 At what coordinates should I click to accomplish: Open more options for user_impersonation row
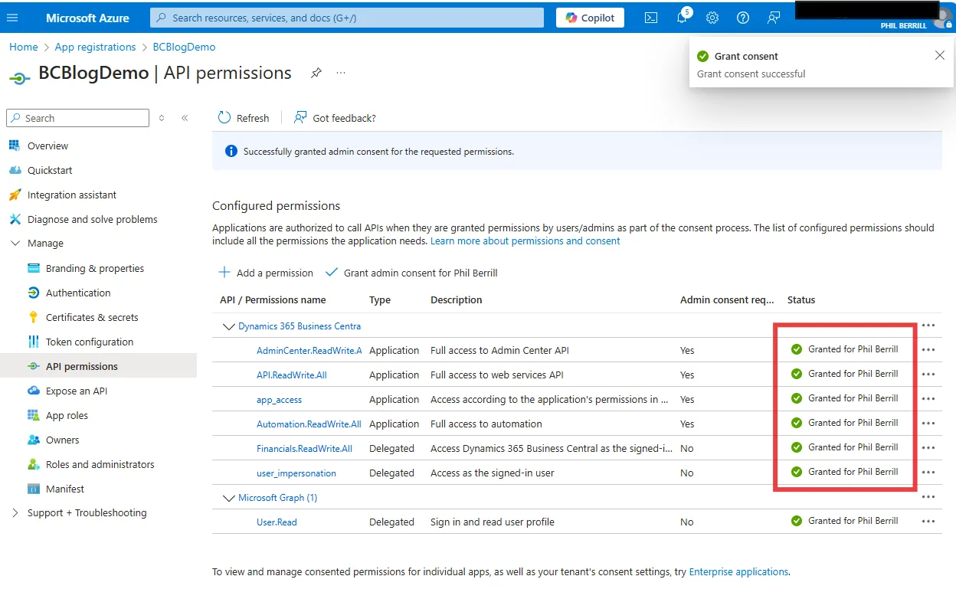click(928, 473)
